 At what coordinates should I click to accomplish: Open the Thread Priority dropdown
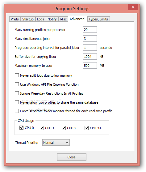point(56,143)
